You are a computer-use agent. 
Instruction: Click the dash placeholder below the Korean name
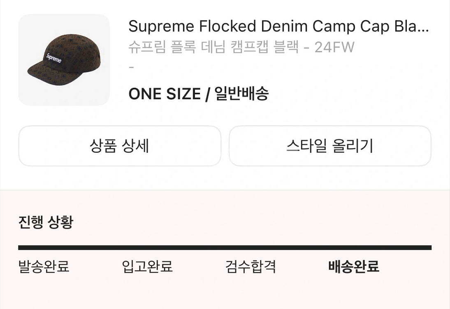131,67
